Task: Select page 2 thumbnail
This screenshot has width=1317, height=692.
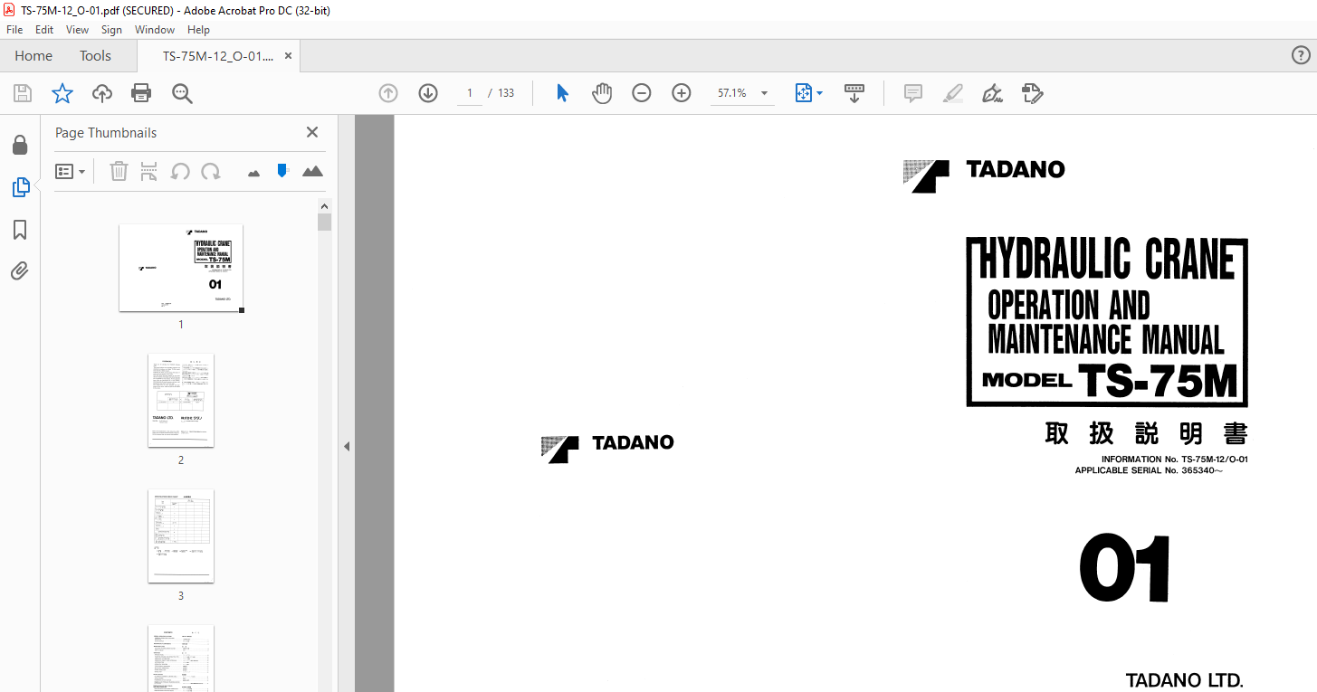Action: pyautogui.click(x=181, y=400)
